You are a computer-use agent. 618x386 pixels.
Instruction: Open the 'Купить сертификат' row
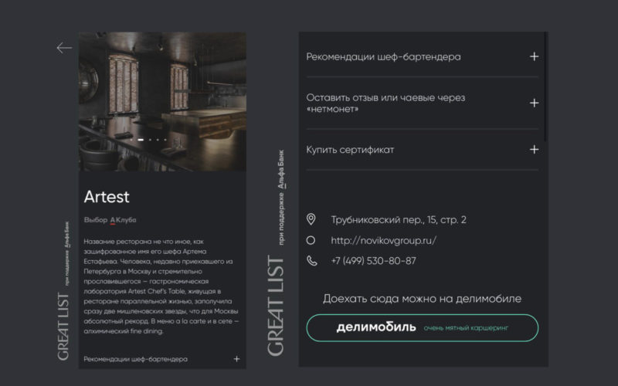click(x=422, y=150)
